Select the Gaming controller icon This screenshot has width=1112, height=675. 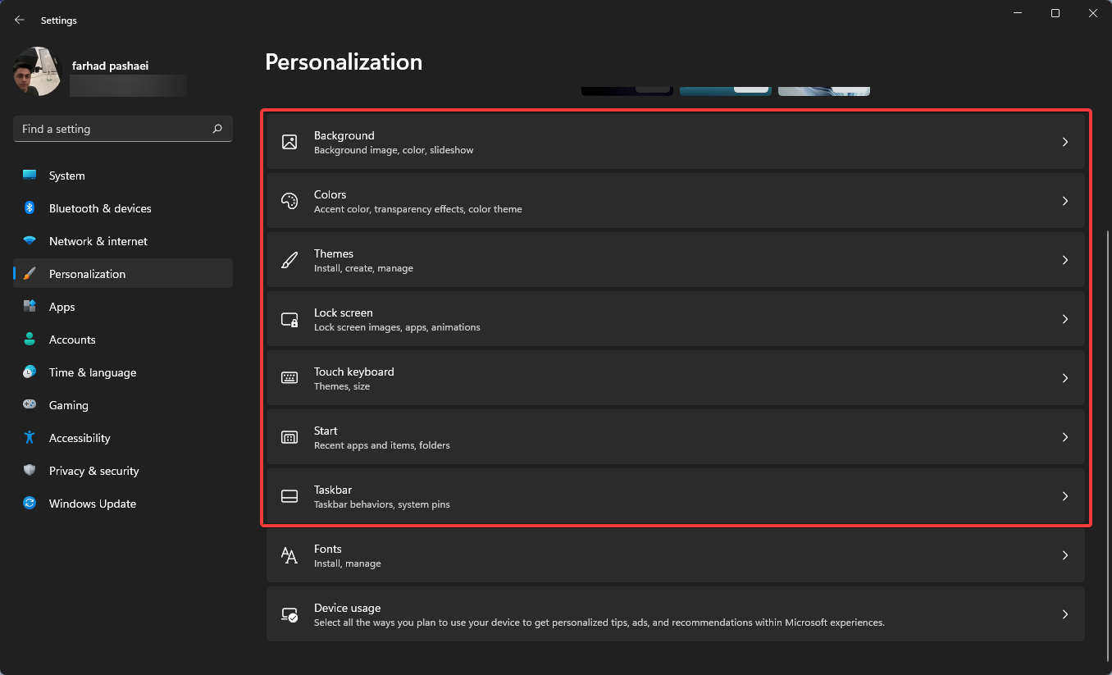point(30,405)
